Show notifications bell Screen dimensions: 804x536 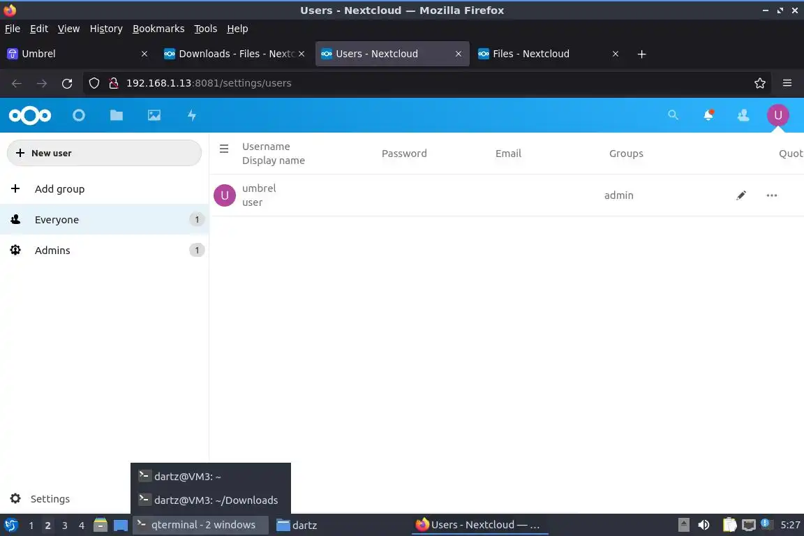[708, 115]
